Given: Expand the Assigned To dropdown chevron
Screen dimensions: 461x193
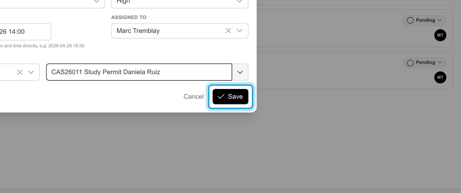Looking at the screenshot, I should point(239,31).
